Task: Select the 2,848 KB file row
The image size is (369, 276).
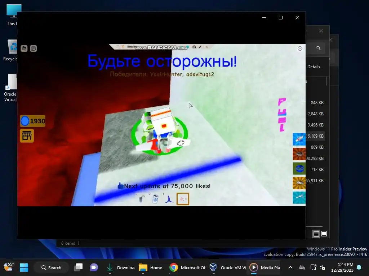Action: (x=315, y=114)
